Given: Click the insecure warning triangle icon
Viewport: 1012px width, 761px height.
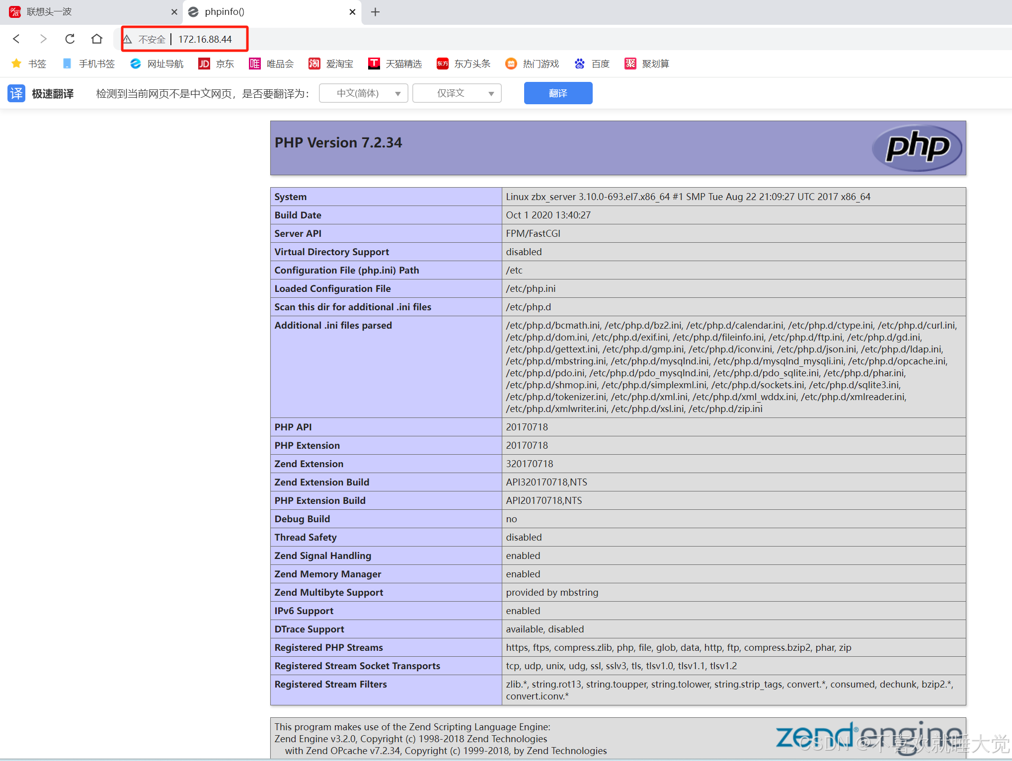Looking at the screenshot, I should [128, 39].
